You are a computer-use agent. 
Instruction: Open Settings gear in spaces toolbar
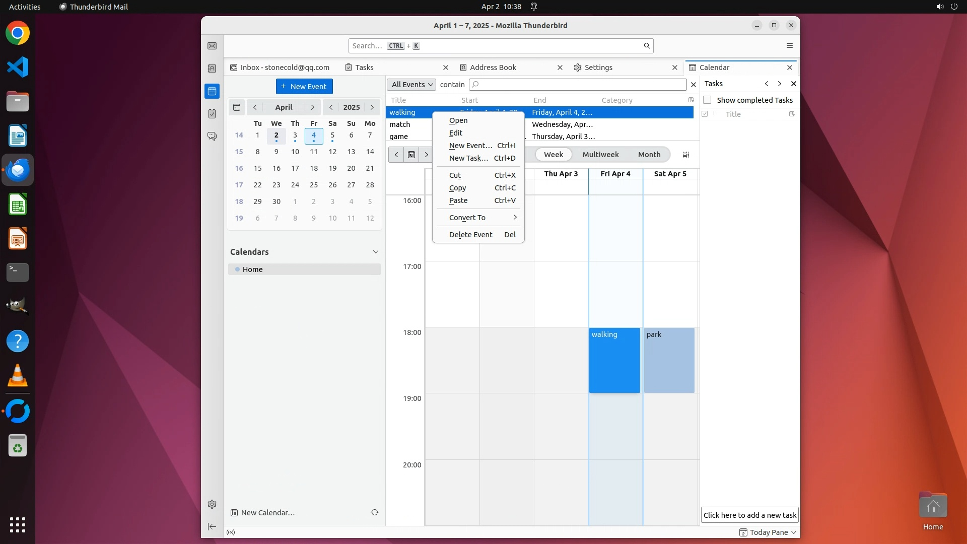[212, 504]
